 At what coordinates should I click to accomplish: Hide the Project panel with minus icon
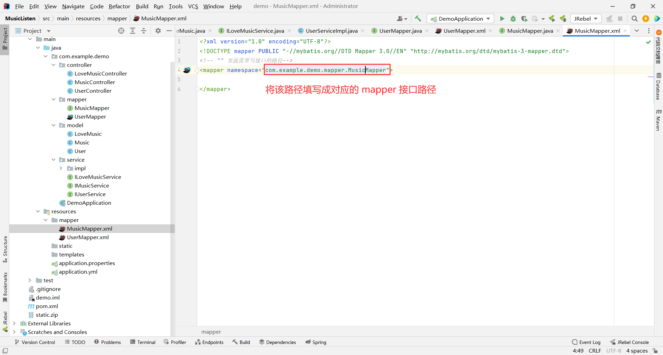click(169, 31)
